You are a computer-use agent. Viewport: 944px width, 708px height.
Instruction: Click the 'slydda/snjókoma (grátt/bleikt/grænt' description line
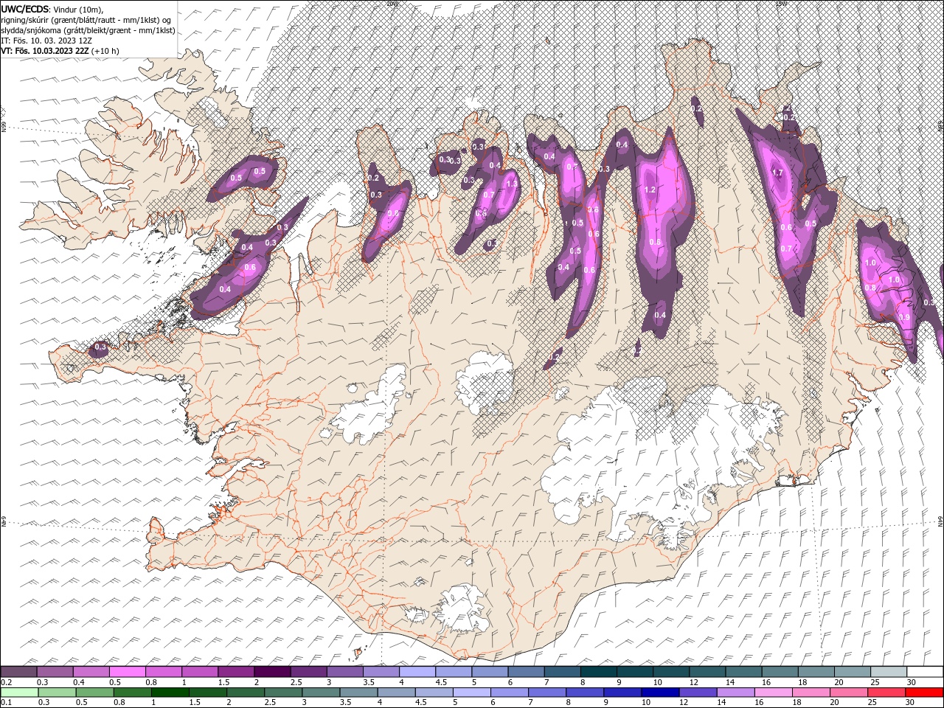(x=88, y=30)
